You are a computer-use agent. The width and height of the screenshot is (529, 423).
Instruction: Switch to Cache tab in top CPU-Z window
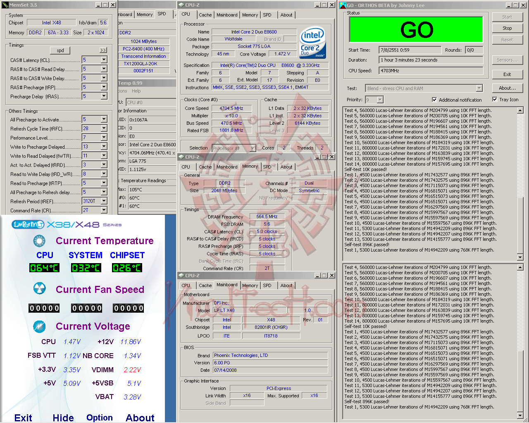[205, 15]
